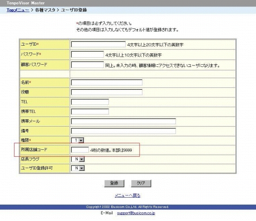Image resolution: width=256 pixels, height=221 pixels.
Task: Click the ユーザID input field
Action: tap(98, 44)
